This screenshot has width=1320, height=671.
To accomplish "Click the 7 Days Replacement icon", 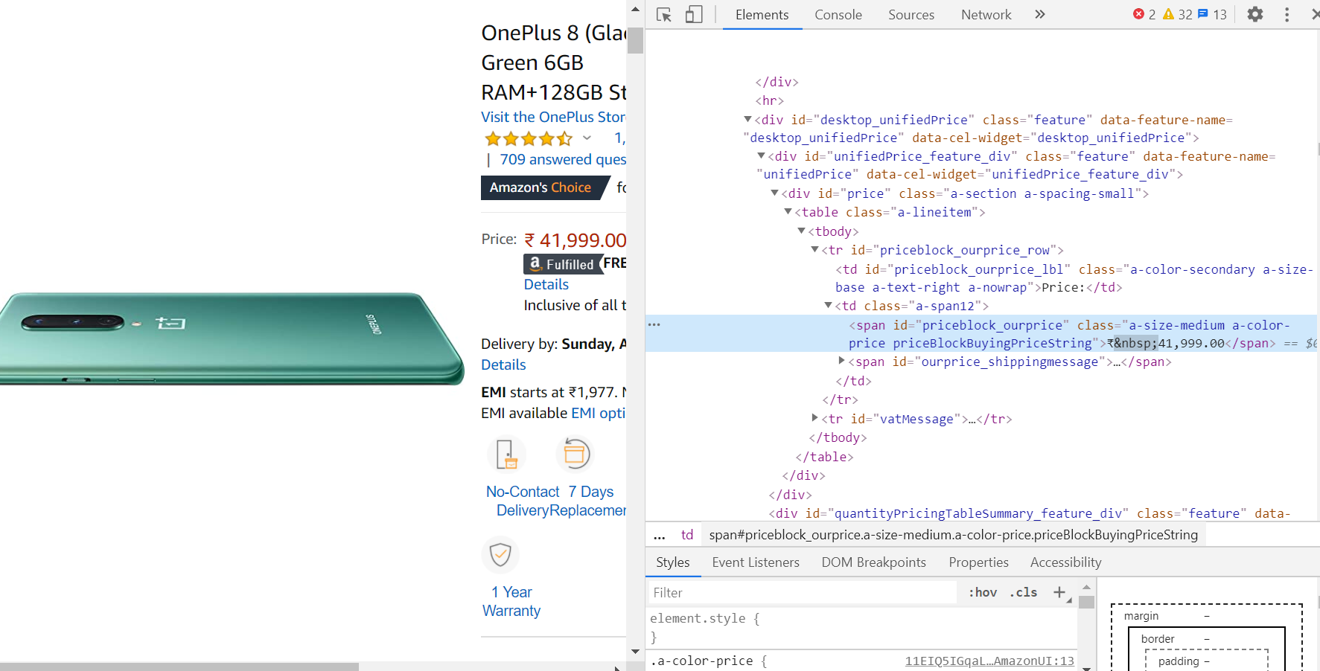I will pyautogui.click(x=575, y=454).
